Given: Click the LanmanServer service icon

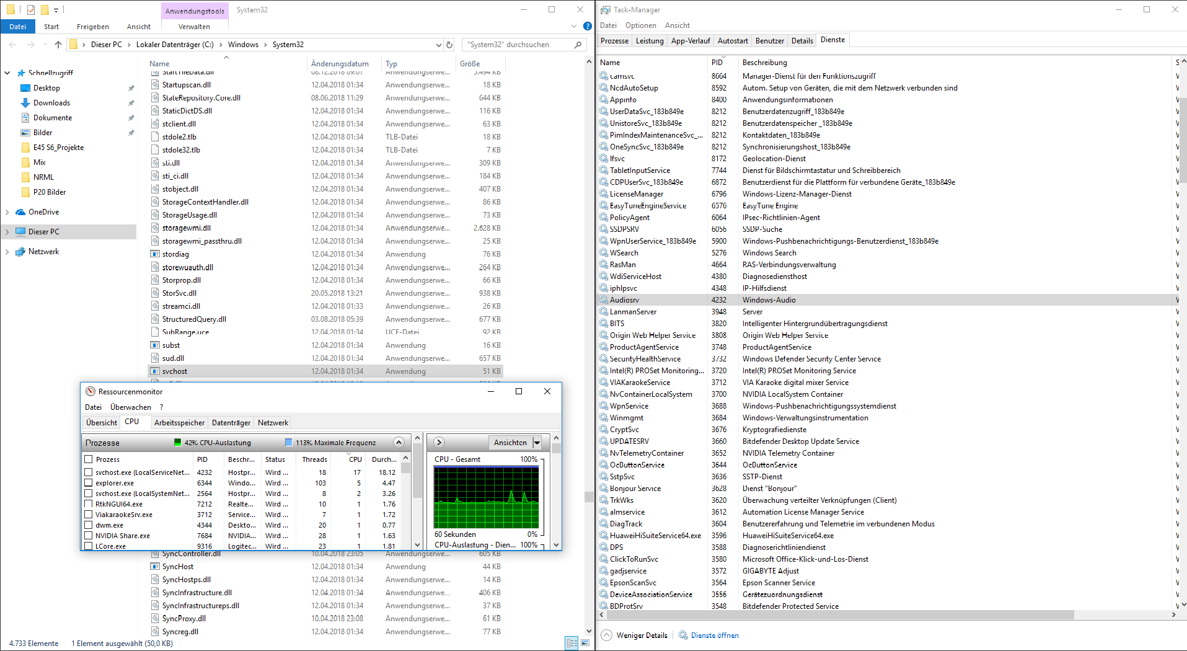Looking at the screenshot, I should (604, 312).
